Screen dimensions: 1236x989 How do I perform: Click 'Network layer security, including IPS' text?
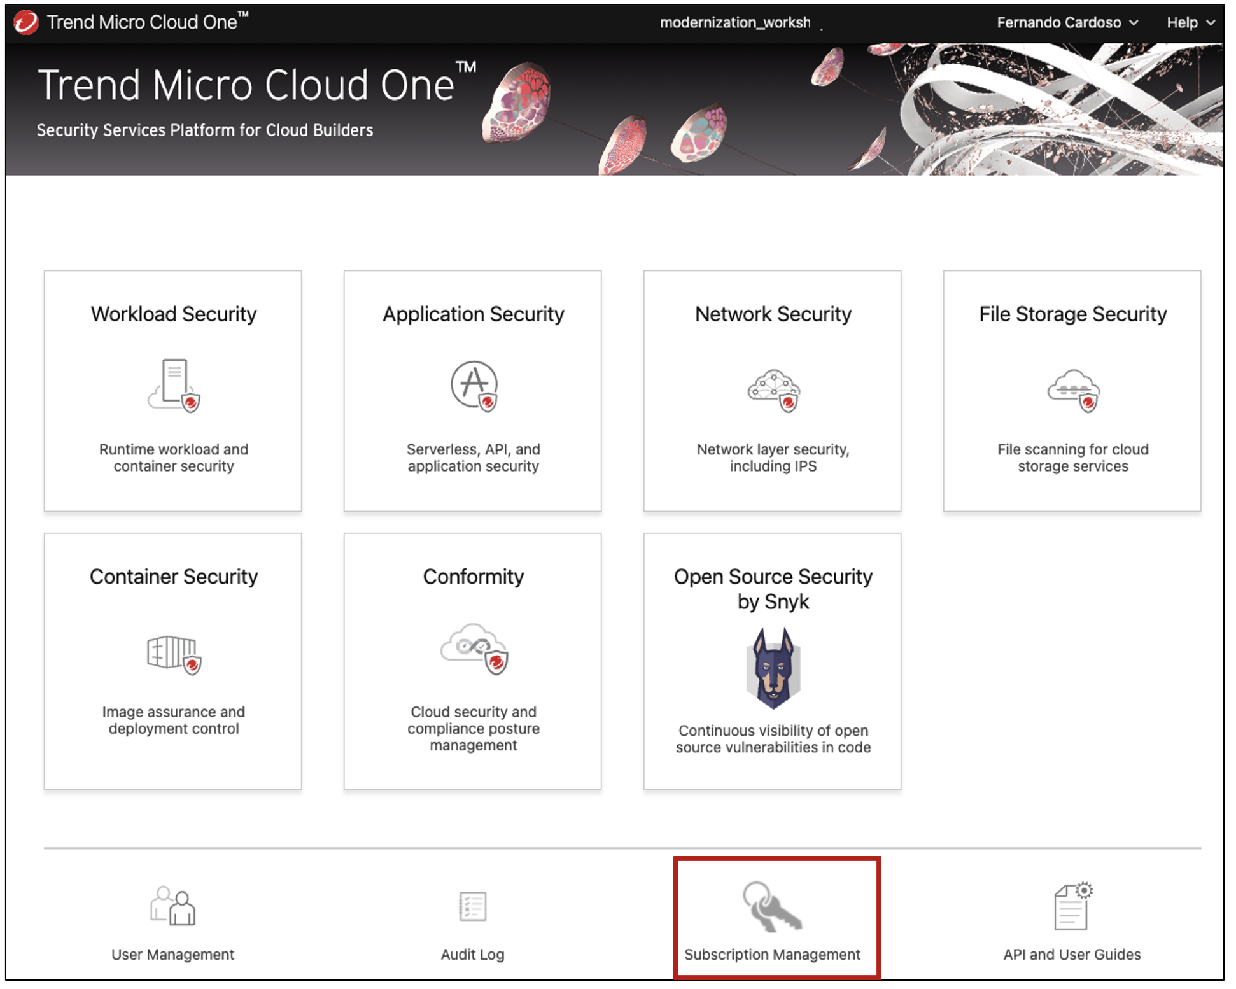(773, 458)
